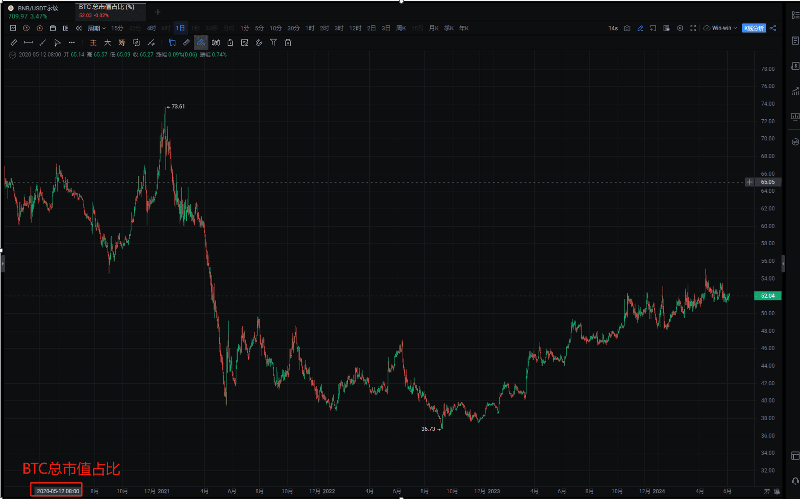The height and width of the screenshot is (499, 800).
Task: Click the calendar icon in top toolbar
Action: pyautogui.click(x=53, y=28)
